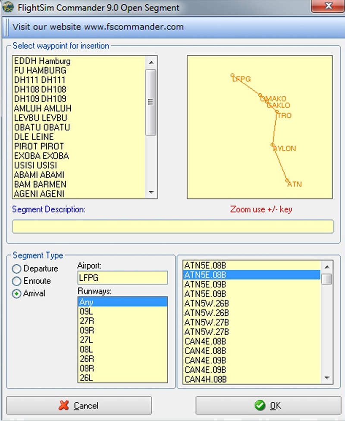Click the procedure list scroll-up arrow
This screenshot has width=345, height=421.
point(327,267)
